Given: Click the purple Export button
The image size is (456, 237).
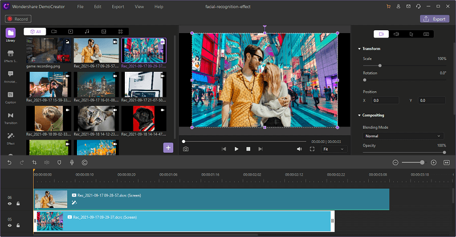Looking at the screenshot, I should [434, 19].
